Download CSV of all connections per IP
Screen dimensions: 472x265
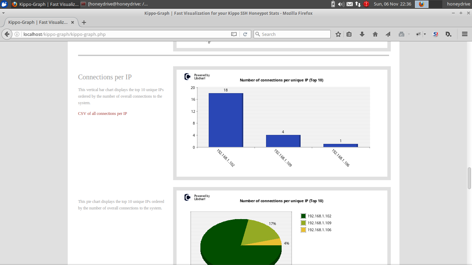point(102,114)
